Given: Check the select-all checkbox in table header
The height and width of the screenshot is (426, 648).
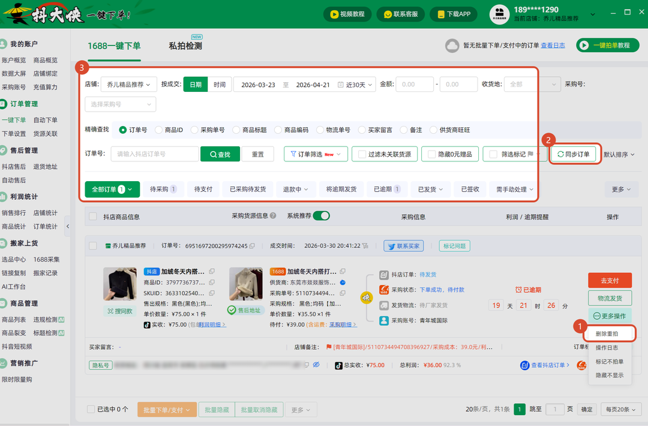Looking at the screenshot, I should tap(93, 217).
